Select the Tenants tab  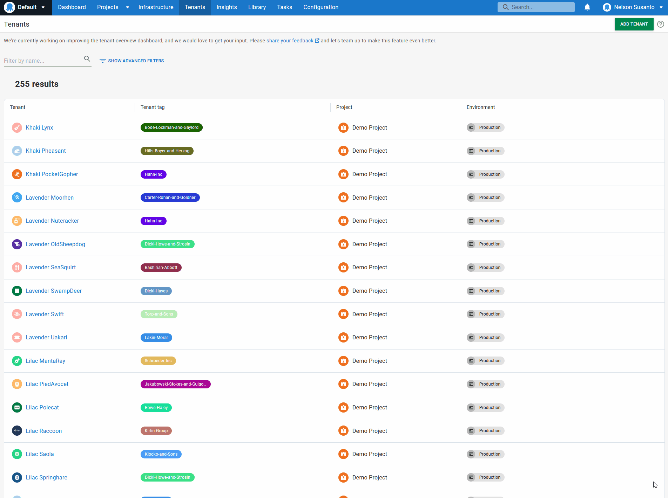[x=195, y=7]
